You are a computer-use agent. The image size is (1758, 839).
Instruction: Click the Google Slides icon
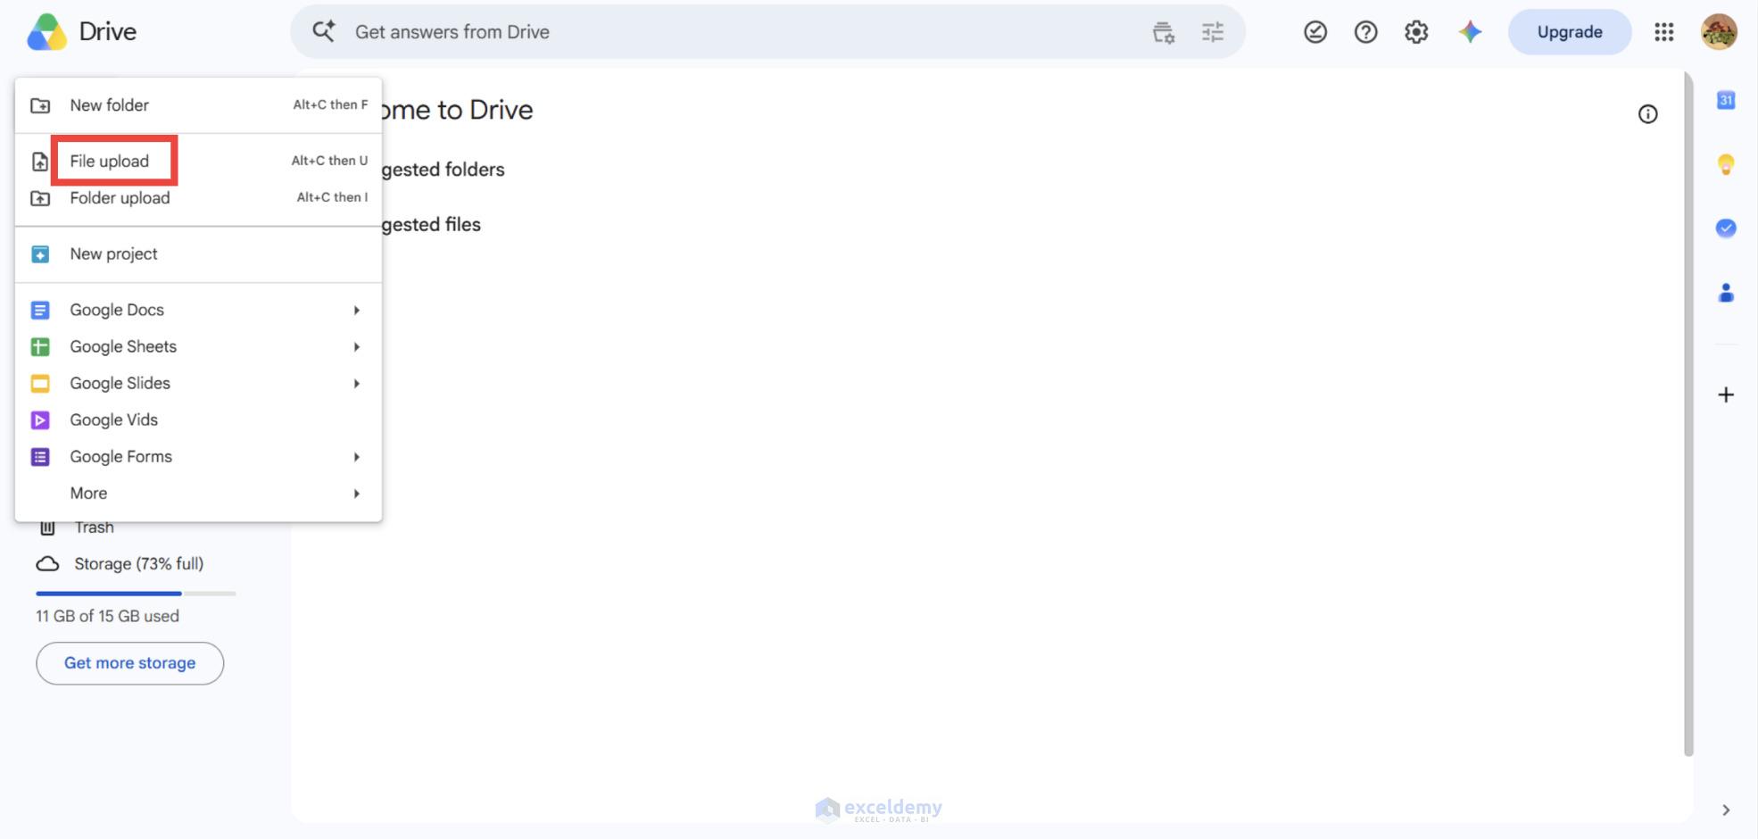(x=40, y=384)
